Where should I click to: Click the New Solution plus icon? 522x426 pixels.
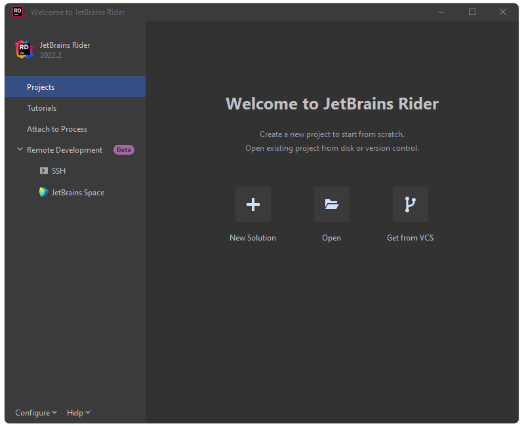[x=253, y=204]
